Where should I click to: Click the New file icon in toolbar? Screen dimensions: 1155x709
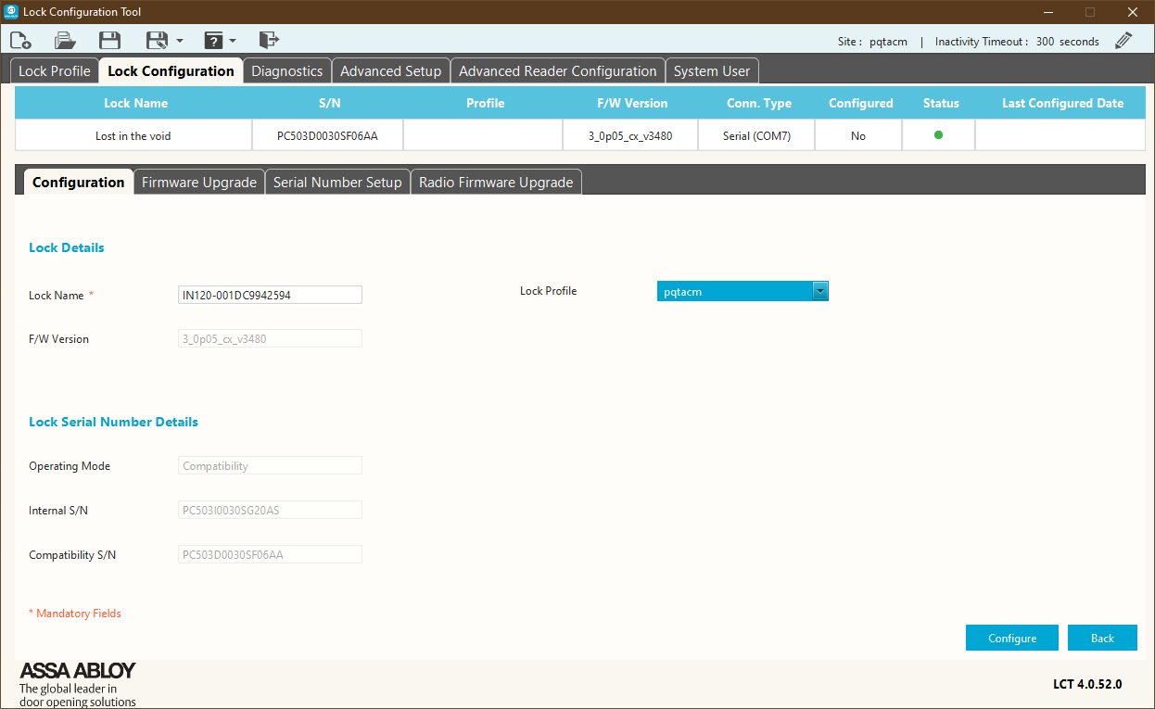click(20, 40)
